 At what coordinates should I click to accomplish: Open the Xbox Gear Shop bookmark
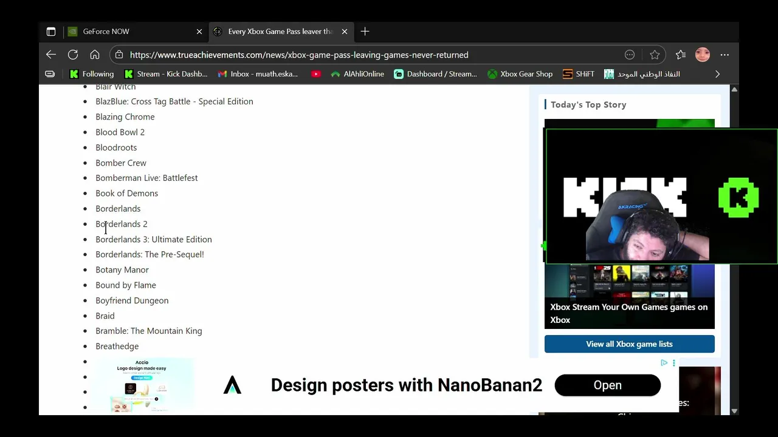point(520,74)
